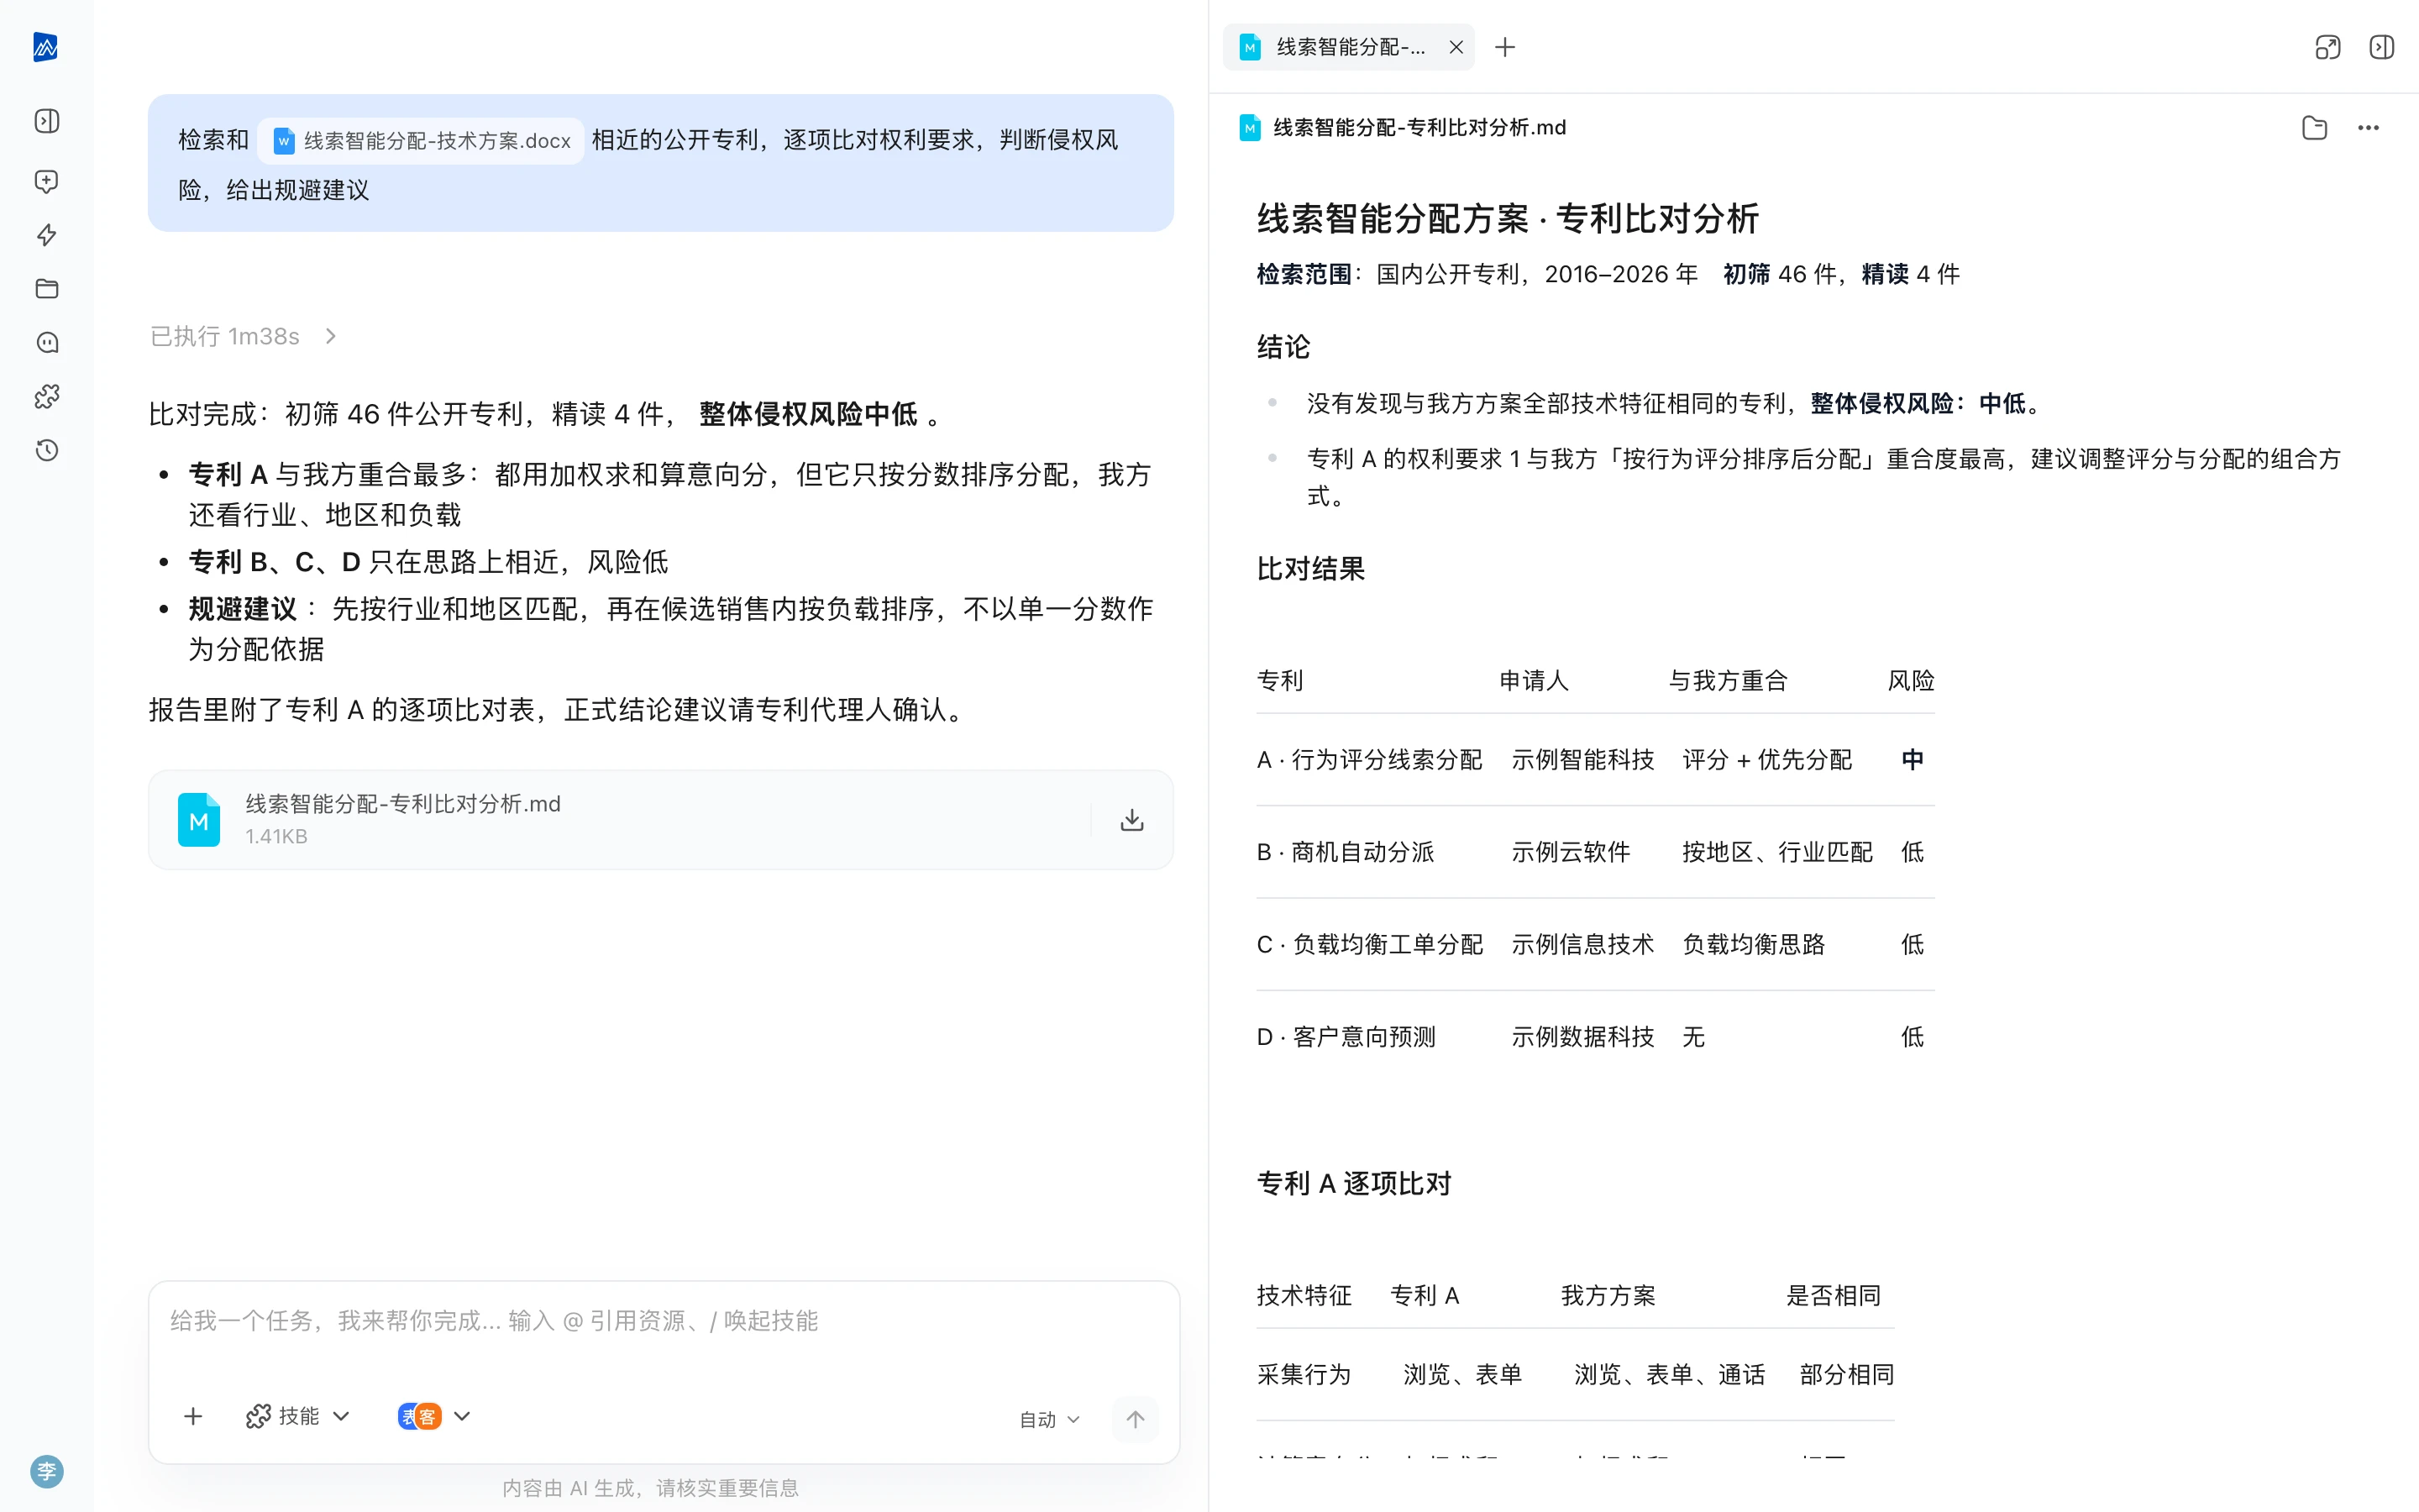2419x1512 pixels.
Task: Click the 与我方重合 column header
Action: [1727, 681]
